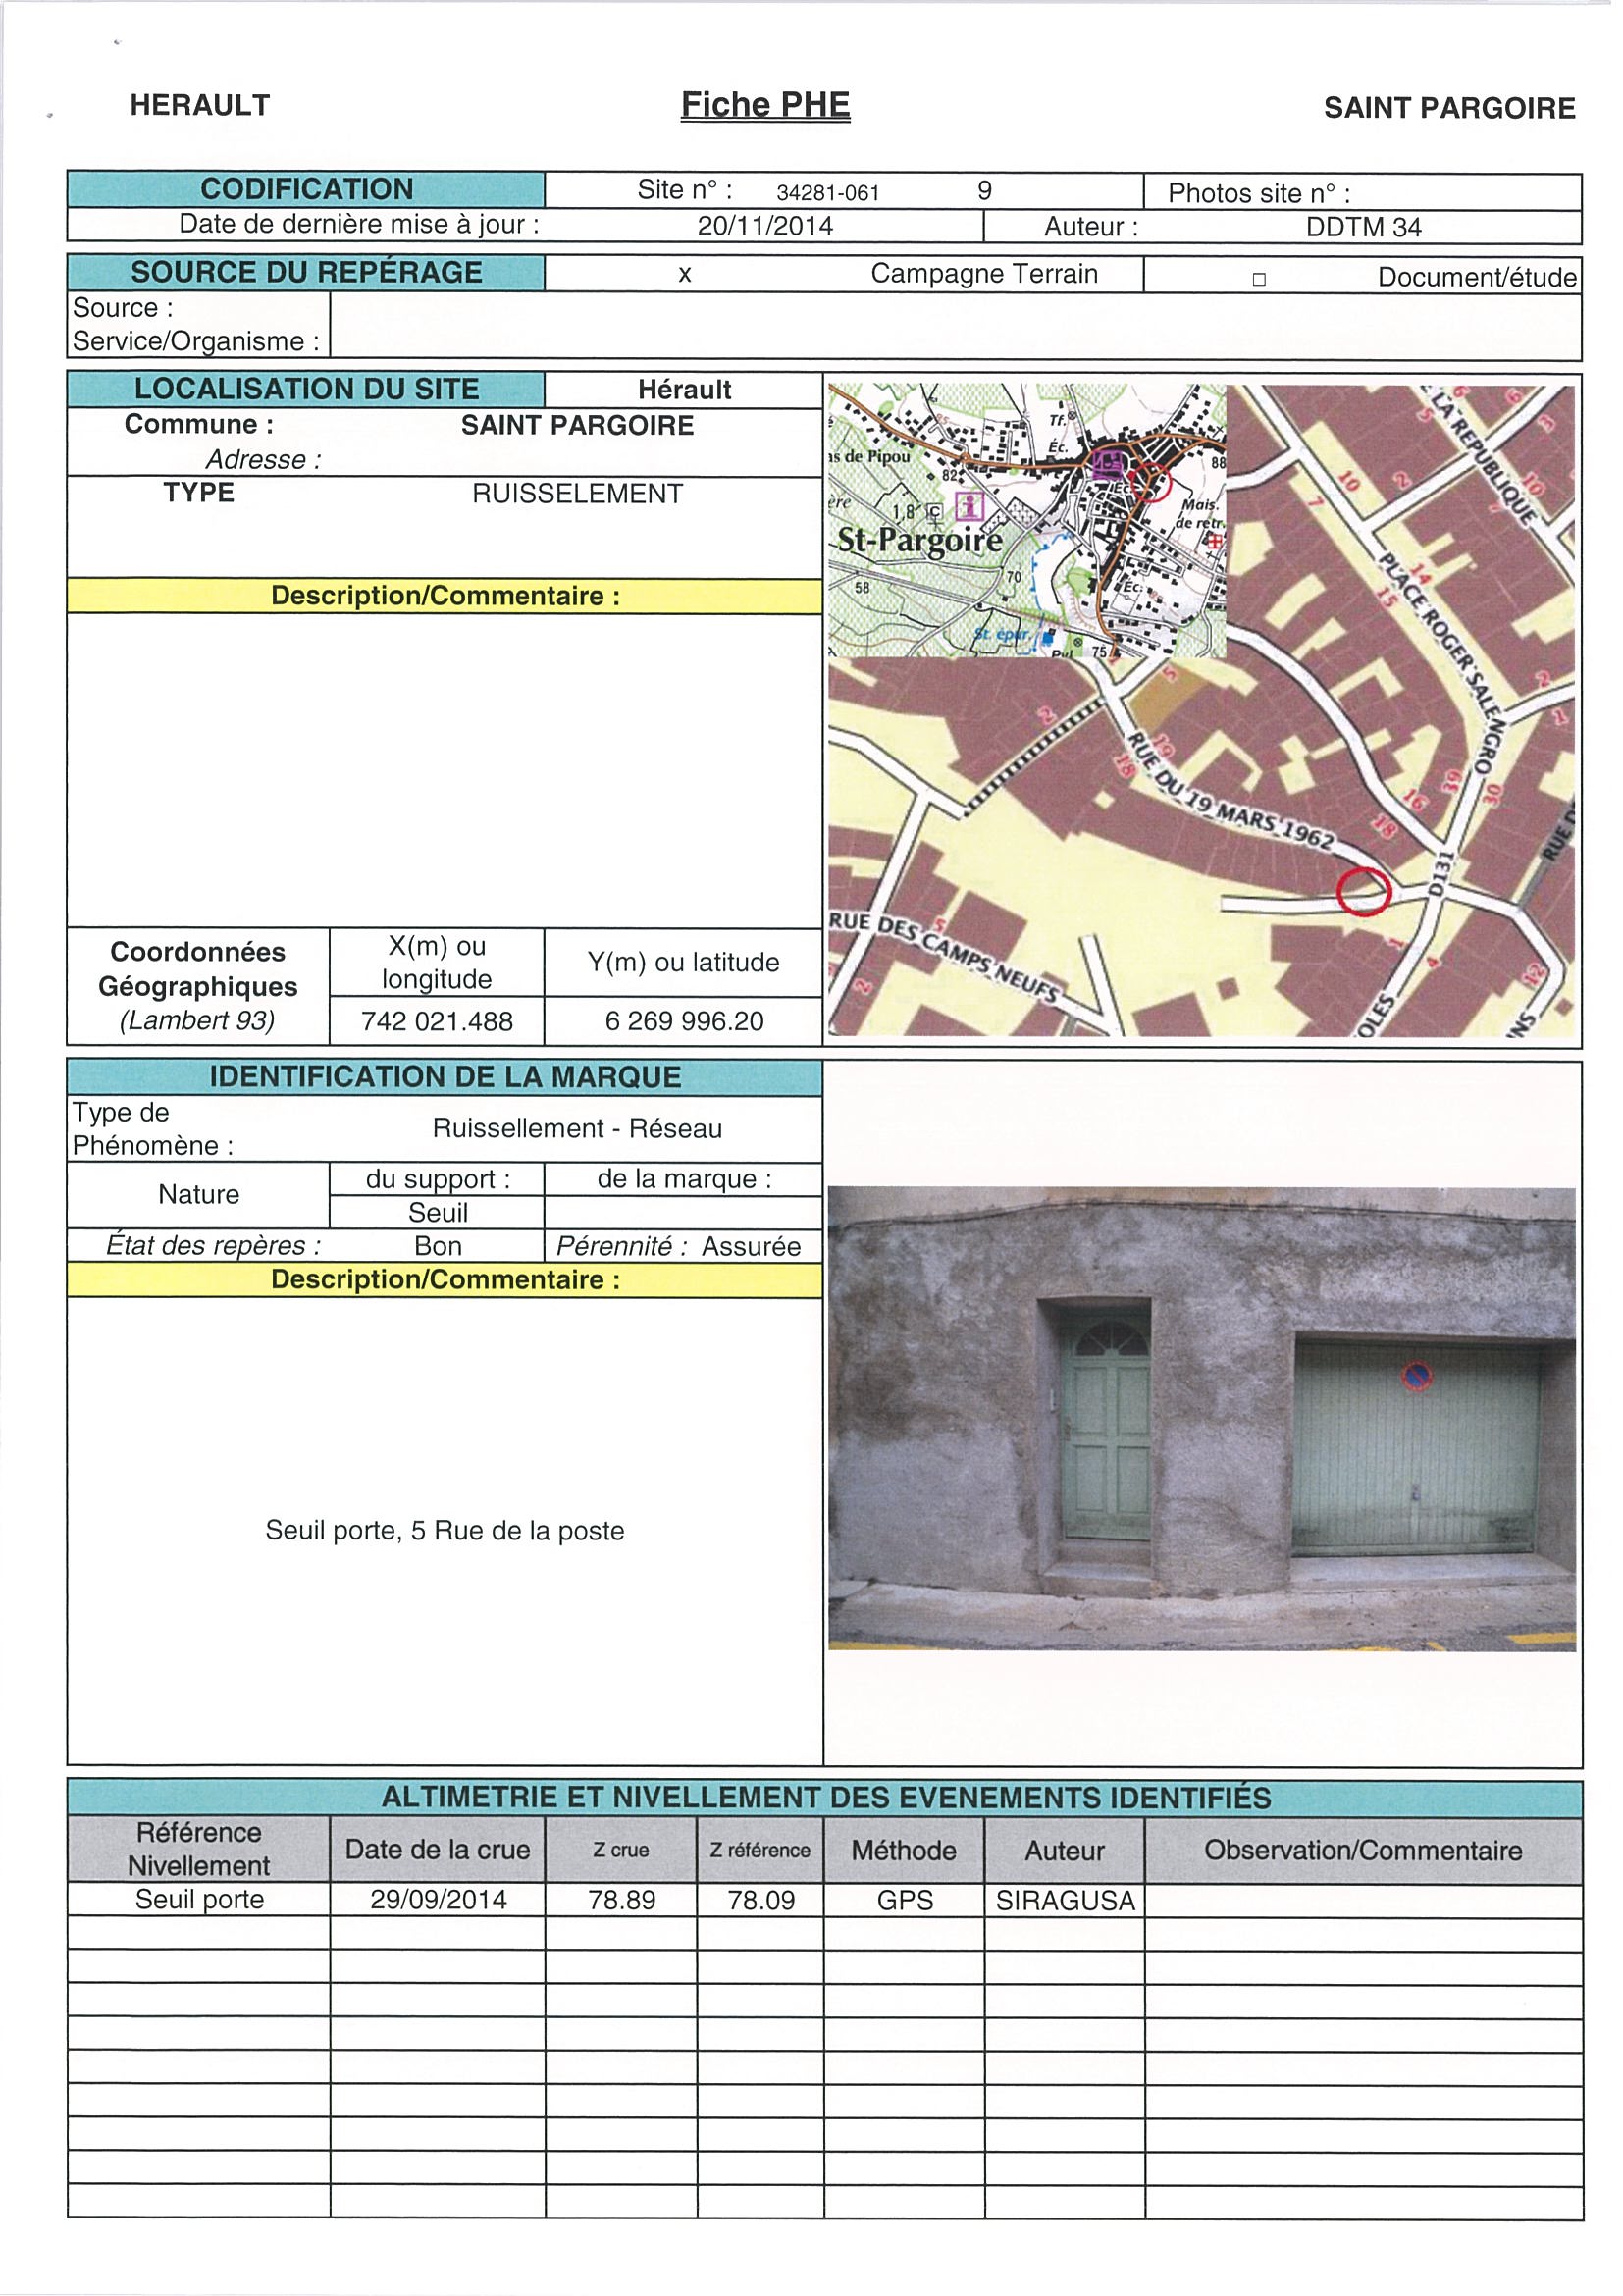
Task: Click the purple information icon on topo map
Action: 970,505
